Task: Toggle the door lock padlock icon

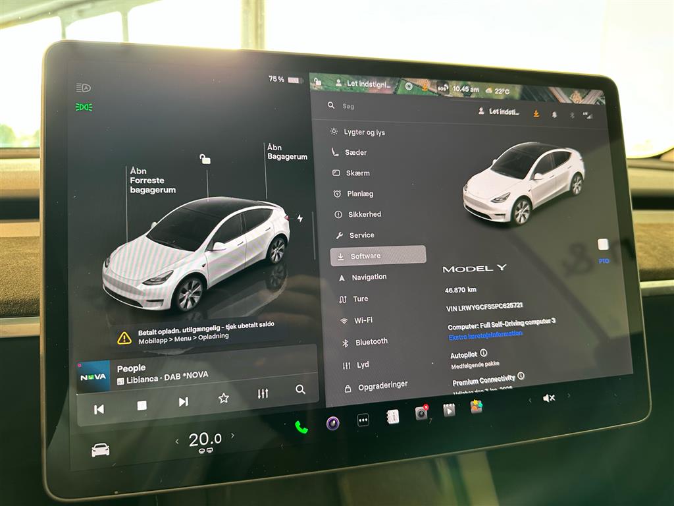Action: (x=205, y=159)
